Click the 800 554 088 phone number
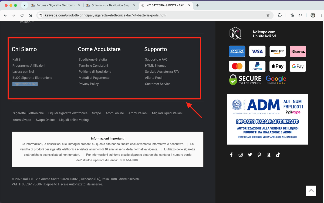The image size is (324, 203). click(x=129, y=160)
